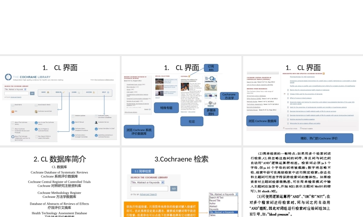Click Submitting comments on Cochrane Reviews icon
363x217 pixels.
(x=96, y=136)
